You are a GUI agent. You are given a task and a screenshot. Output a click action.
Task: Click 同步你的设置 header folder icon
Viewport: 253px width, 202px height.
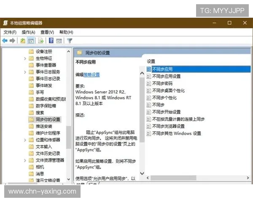click(79, 53)
